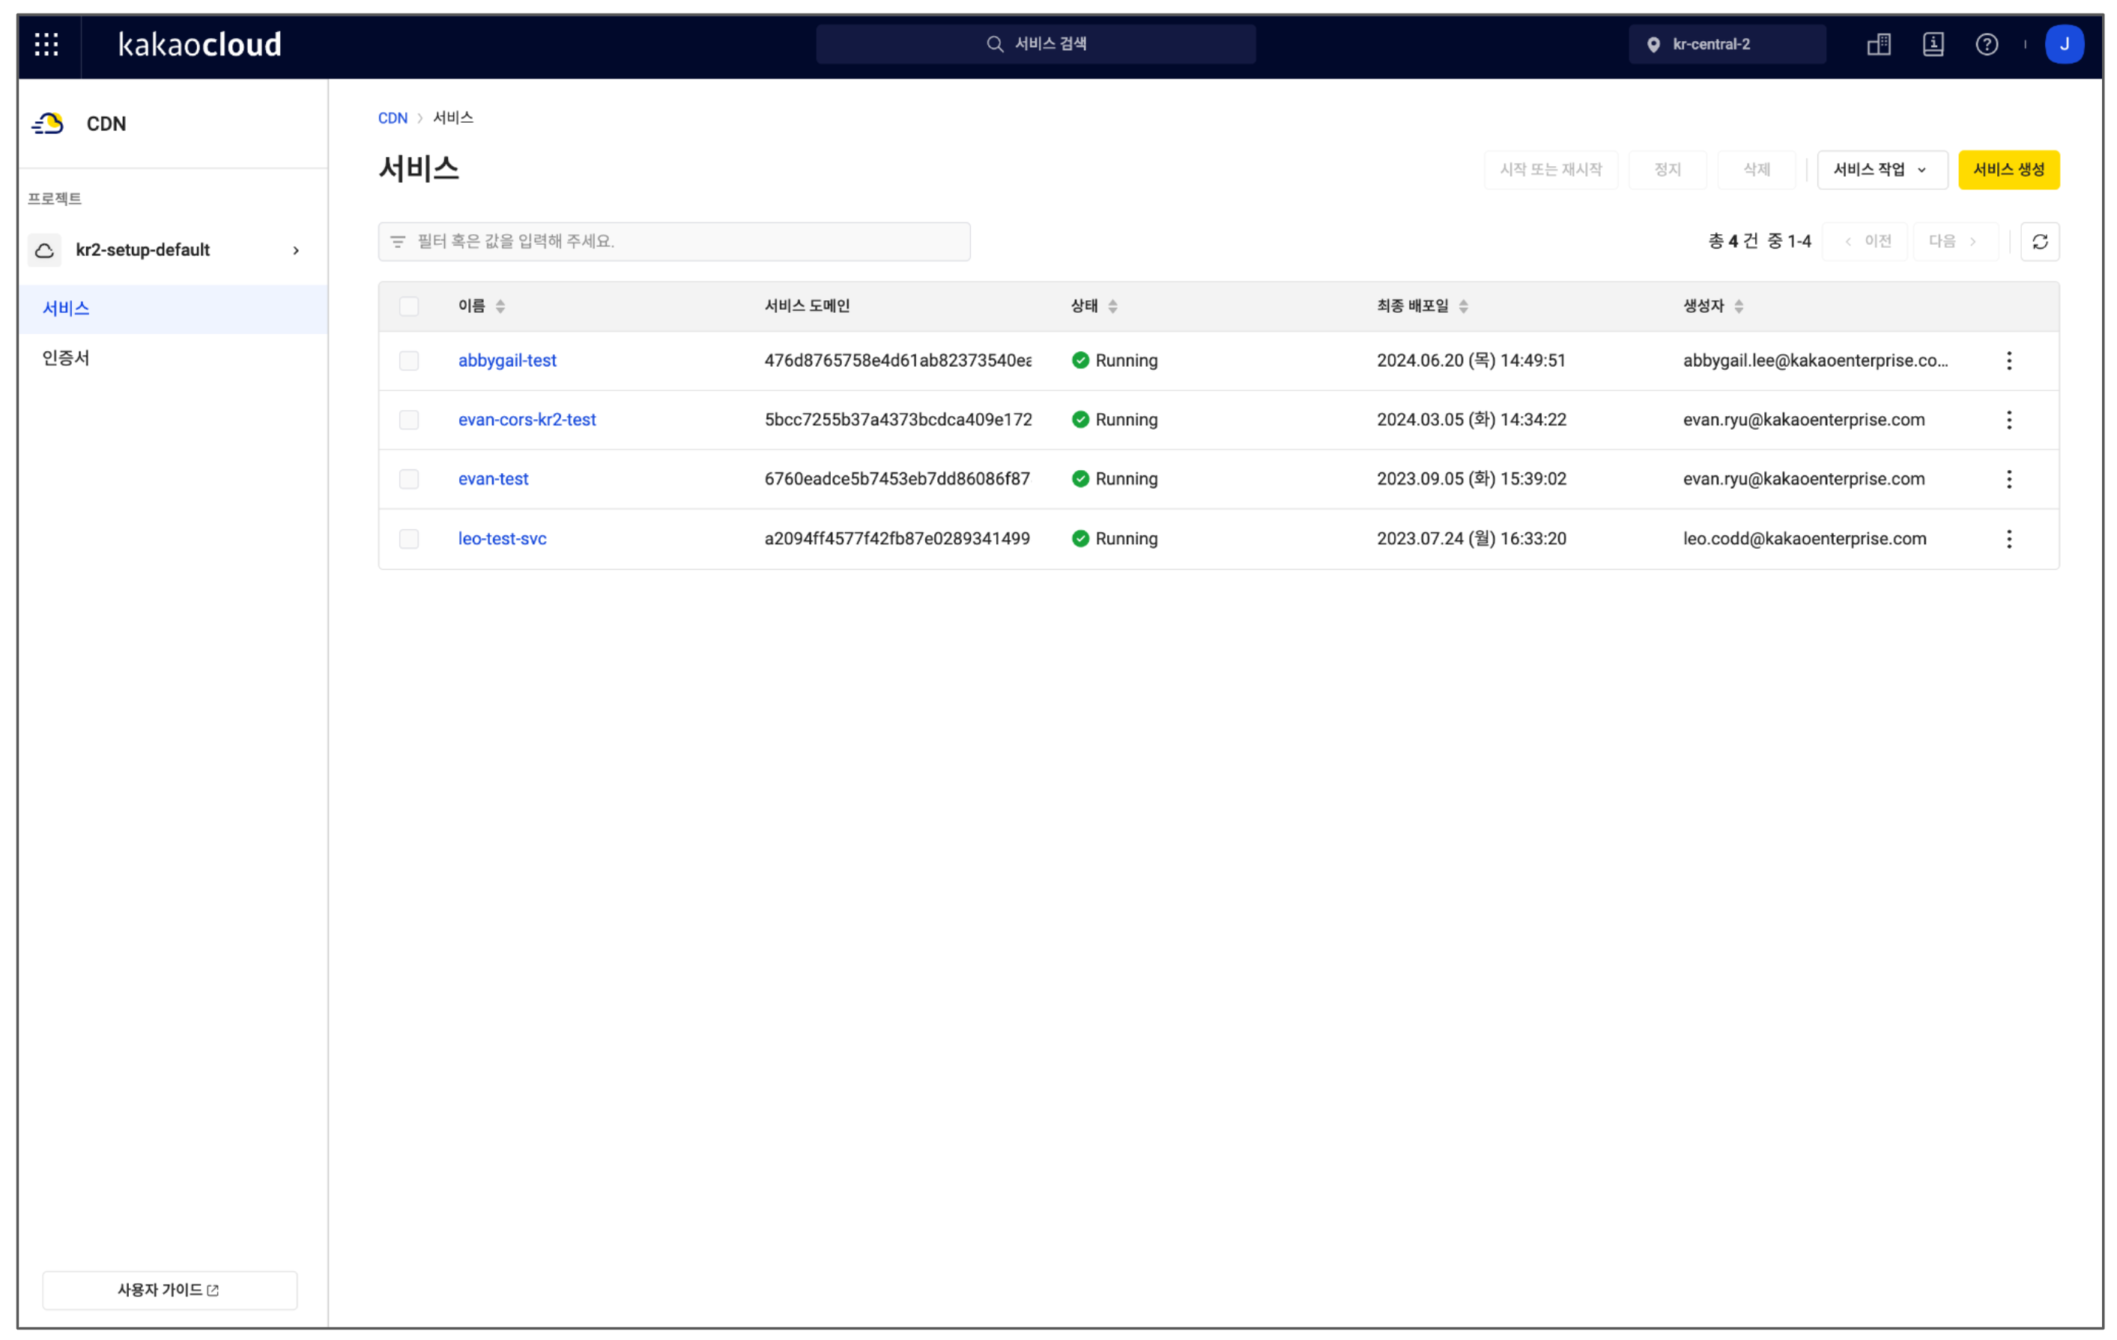Open the kr-central-2 region selector
This screenshot has height=1340, width=2117.
tap(1726, 44)
